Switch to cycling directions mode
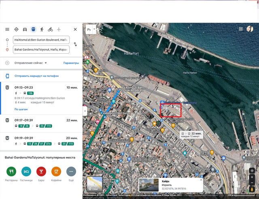Screen dimensions: 259x199 point(50,30)
